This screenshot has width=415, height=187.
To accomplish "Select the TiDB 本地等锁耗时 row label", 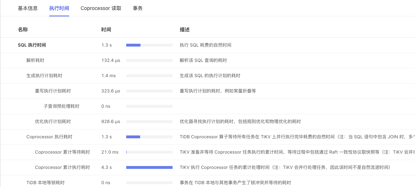I will [x=45, y=183].
